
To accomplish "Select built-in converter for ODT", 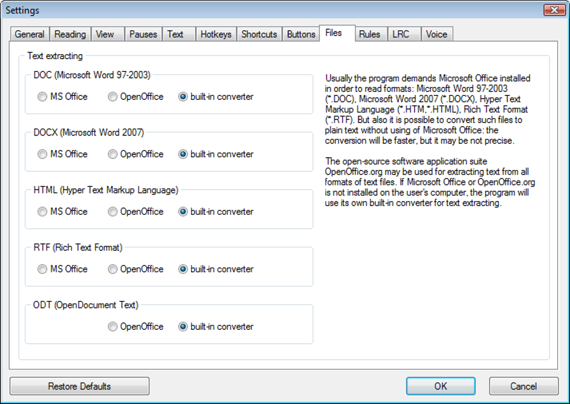I will click(x=183, y=327).
